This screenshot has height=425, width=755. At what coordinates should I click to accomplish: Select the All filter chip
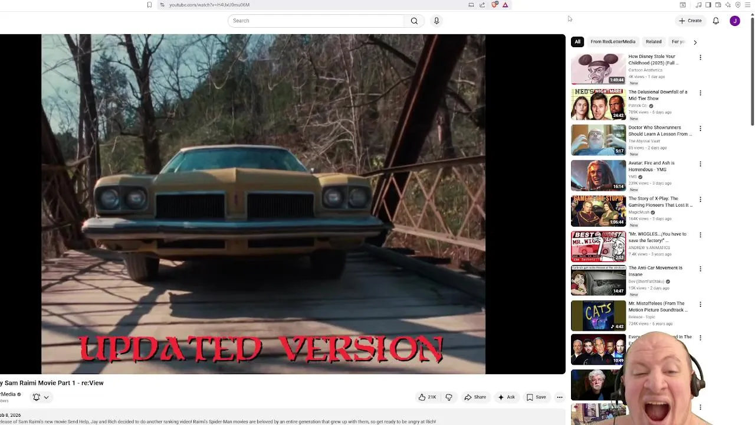(x=577, y=42)
